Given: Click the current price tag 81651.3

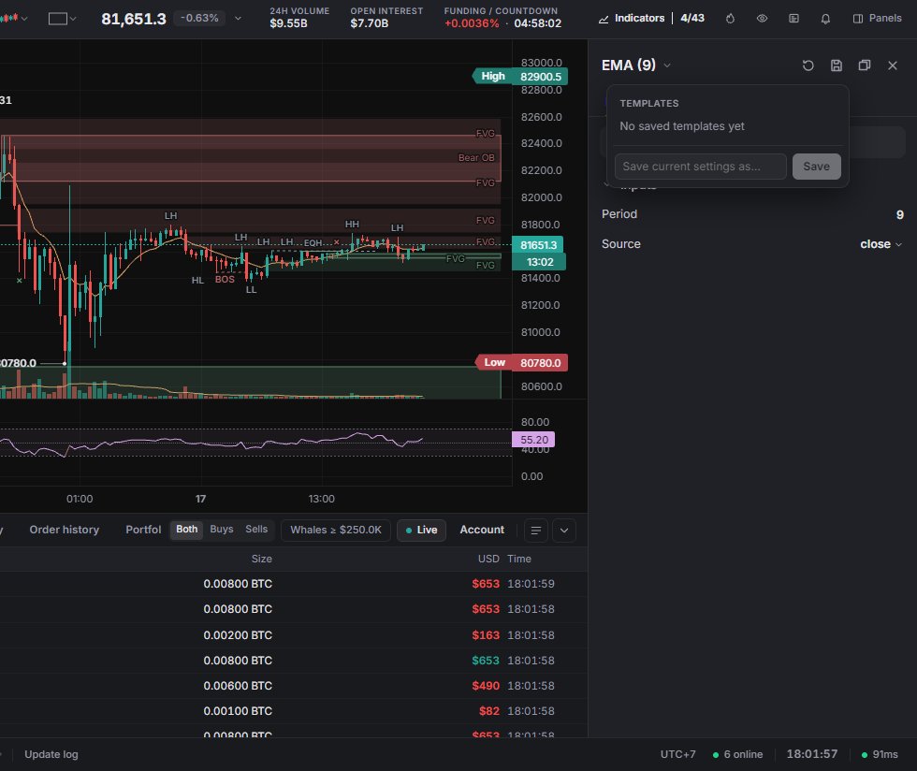Looking at the screenshot, I should pos(537,245).
